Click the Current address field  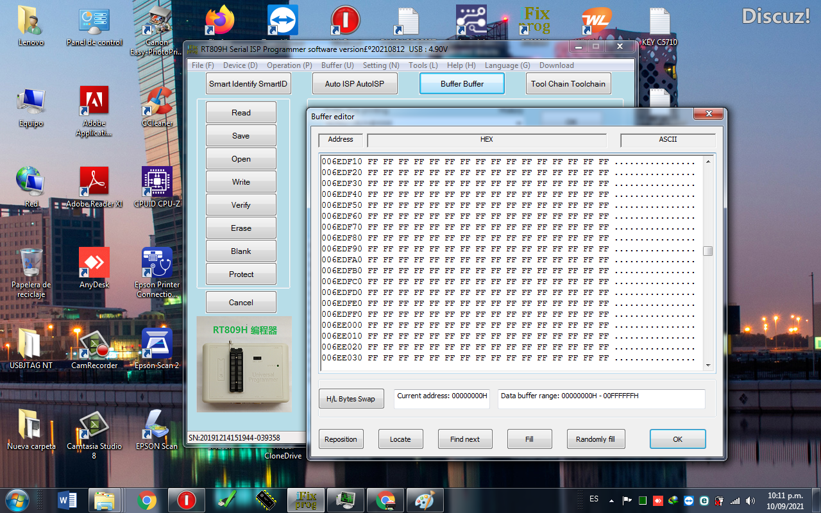(x=441, y=398)
